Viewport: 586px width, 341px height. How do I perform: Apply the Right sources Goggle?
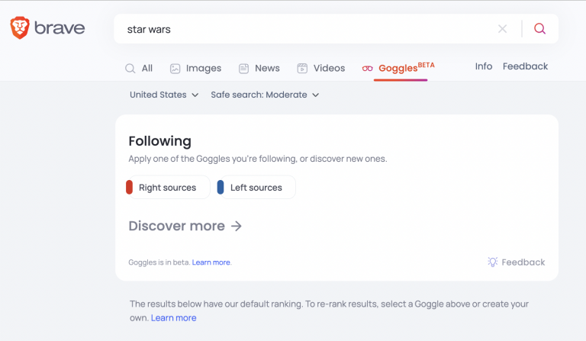[x=167, y=188]
